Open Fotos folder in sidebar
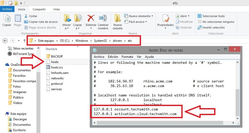The width and height of the screenshot is (249, 133). point(15,86)
